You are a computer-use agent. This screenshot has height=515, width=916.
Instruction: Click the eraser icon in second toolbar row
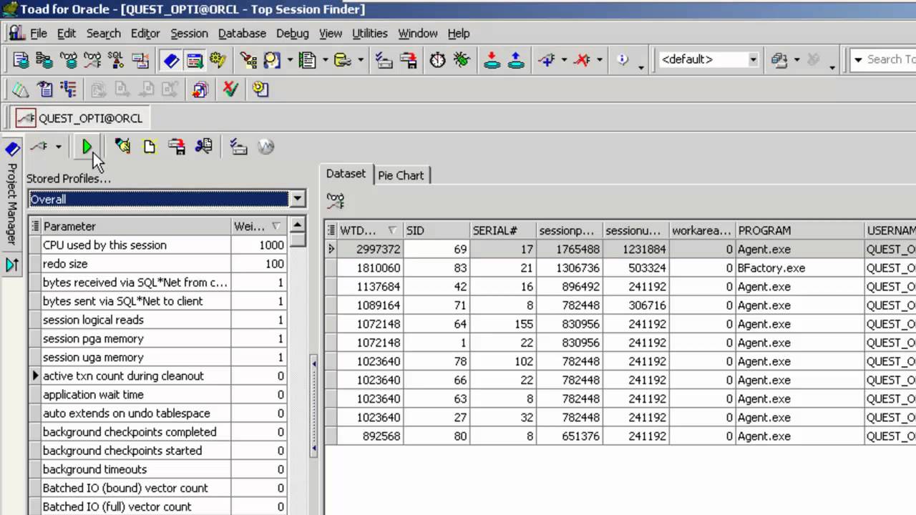pyautogui.click(x=21, y=89)
